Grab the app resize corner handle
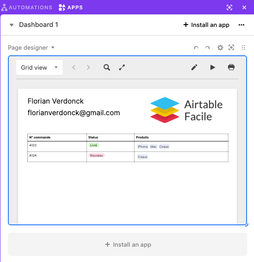 [x=247, y=225]
